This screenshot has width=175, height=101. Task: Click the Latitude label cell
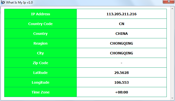click(40, 73)
